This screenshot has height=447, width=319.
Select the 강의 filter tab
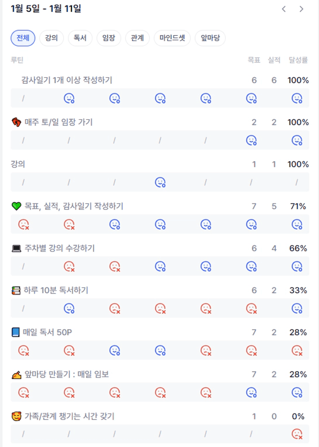(51, 38)
